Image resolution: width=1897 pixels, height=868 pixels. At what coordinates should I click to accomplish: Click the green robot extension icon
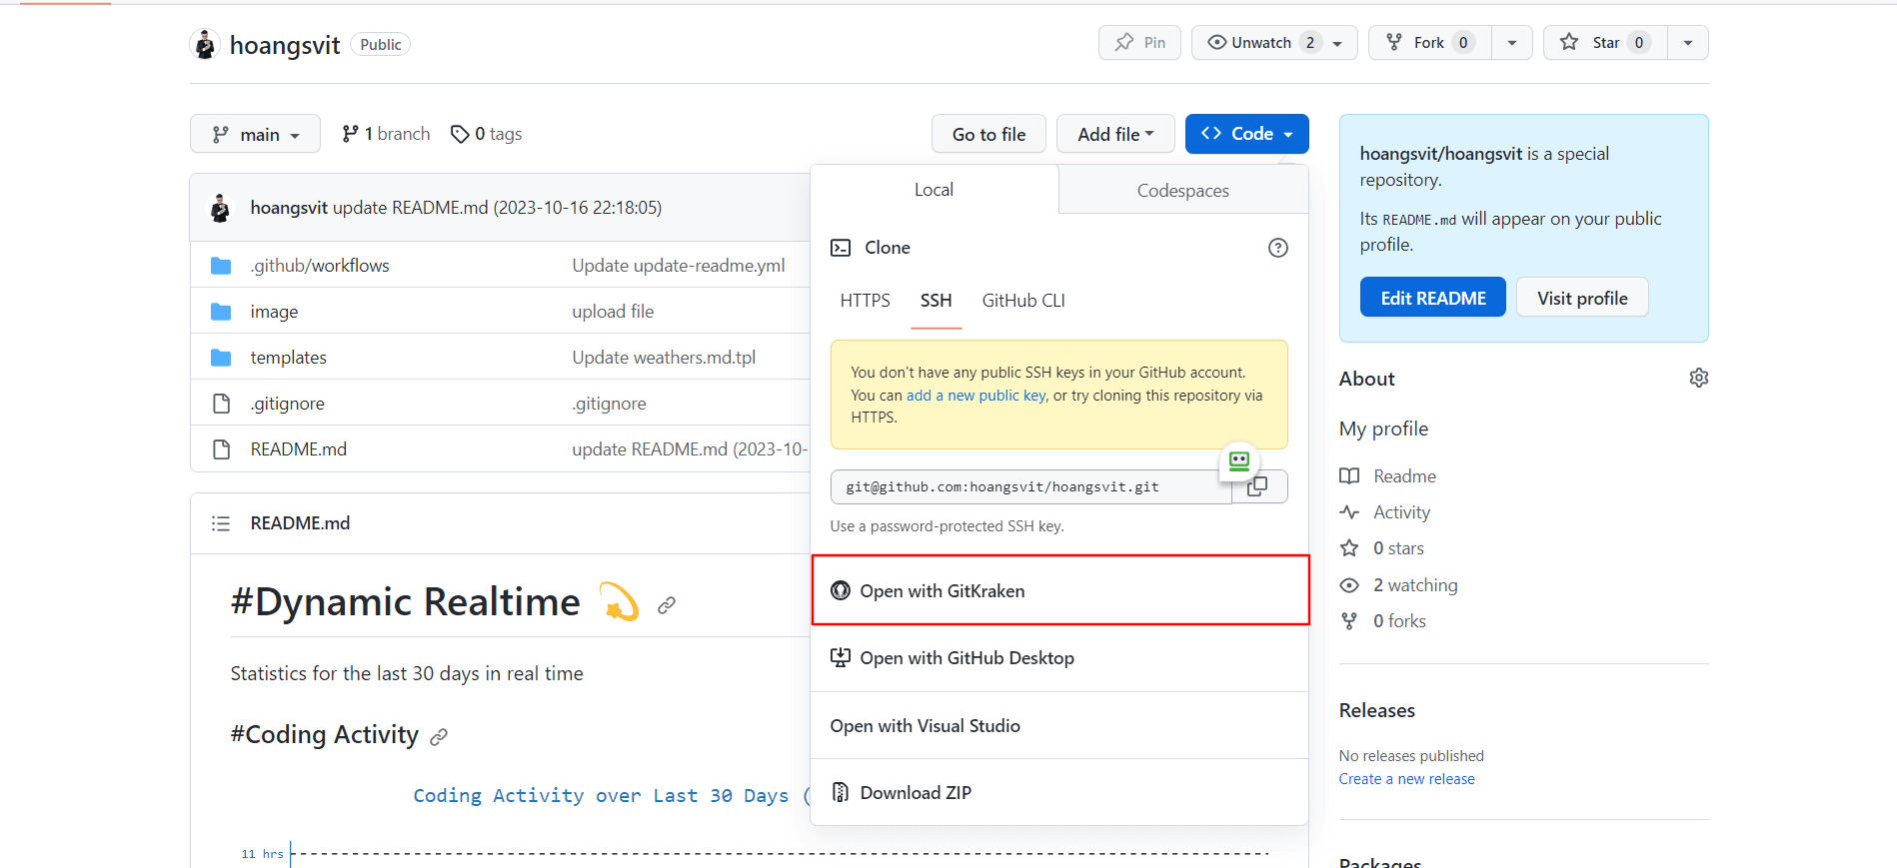[1239, 461]
